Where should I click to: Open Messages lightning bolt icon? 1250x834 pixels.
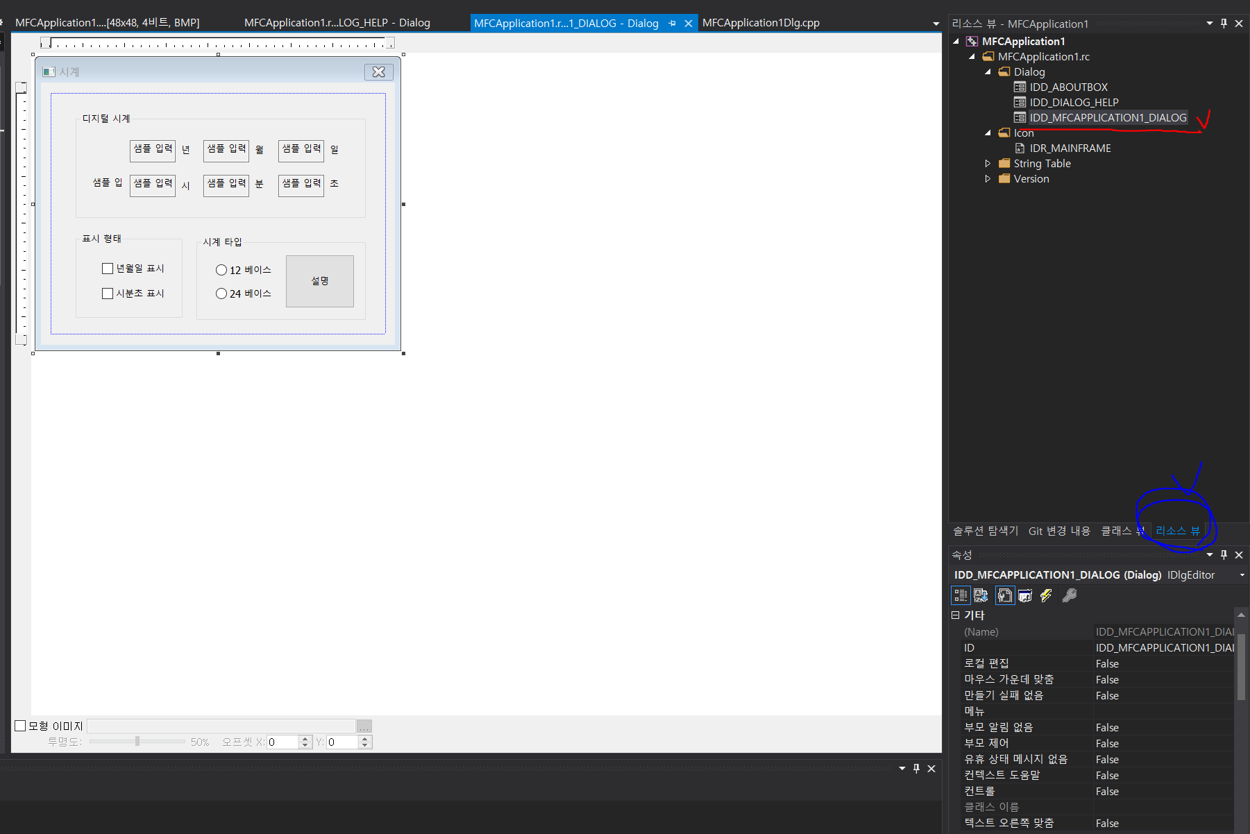(x=1046, y=595)
